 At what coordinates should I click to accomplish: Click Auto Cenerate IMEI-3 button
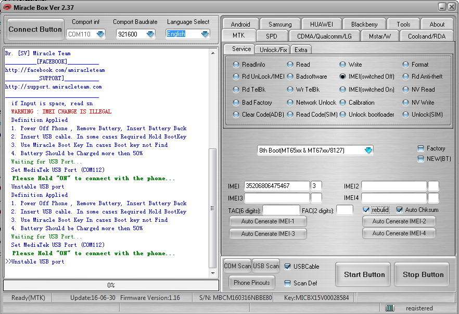click(x=267, y=233)
